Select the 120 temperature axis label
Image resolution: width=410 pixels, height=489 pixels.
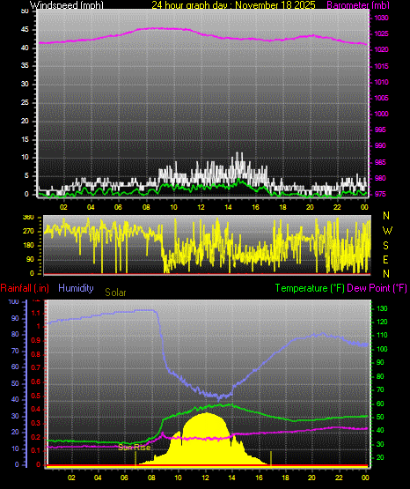click(x=382, y=322)
